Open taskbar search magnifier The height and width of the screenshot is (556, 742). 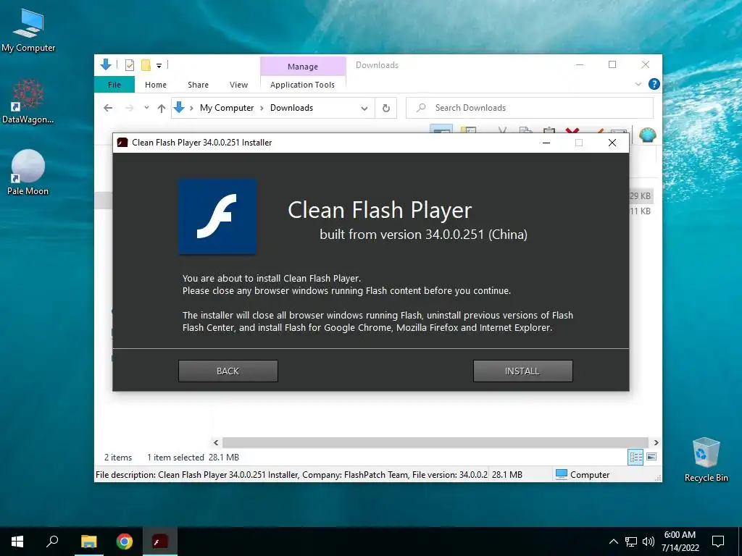tap(52, 542)
